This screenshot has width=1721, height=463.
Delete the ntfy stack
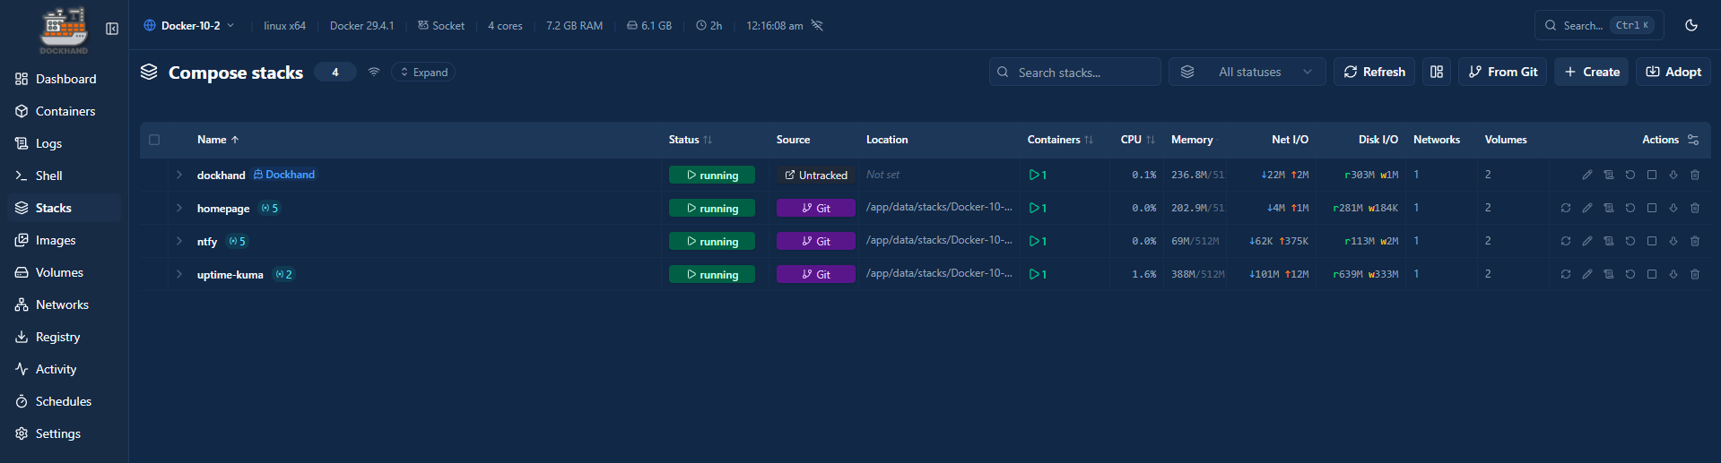pos(1695,241)
